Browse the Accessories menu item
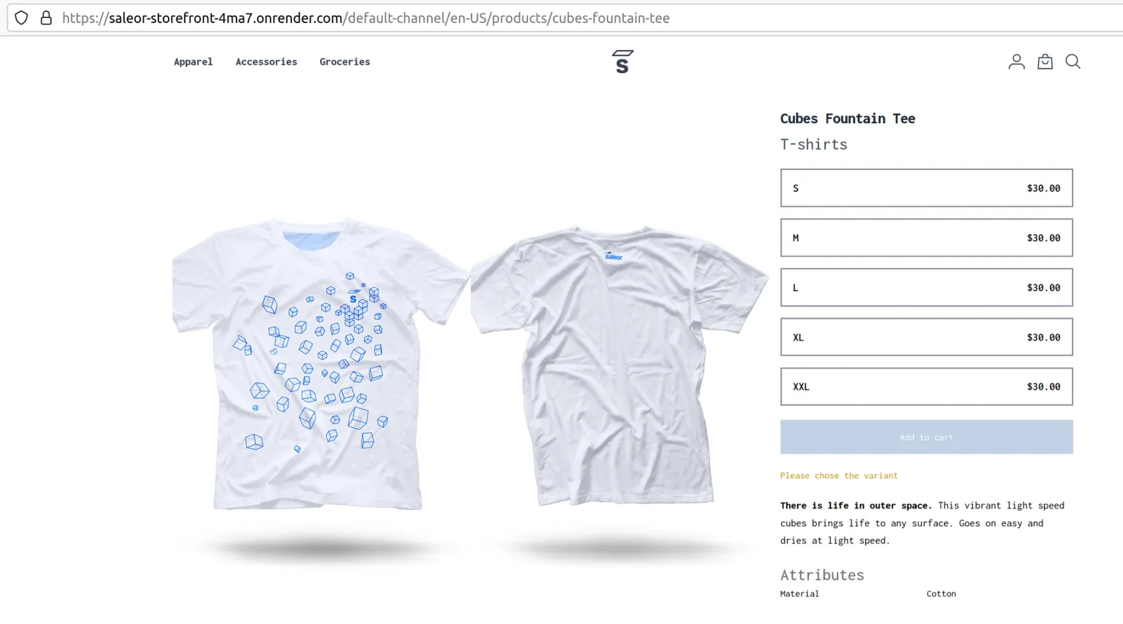The width and height of the screenshot is (1123, 624). tap(266, 62)
